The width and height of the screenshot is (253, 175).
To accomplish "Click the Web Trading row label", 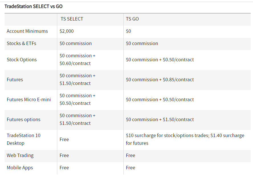I will (20, 155).
